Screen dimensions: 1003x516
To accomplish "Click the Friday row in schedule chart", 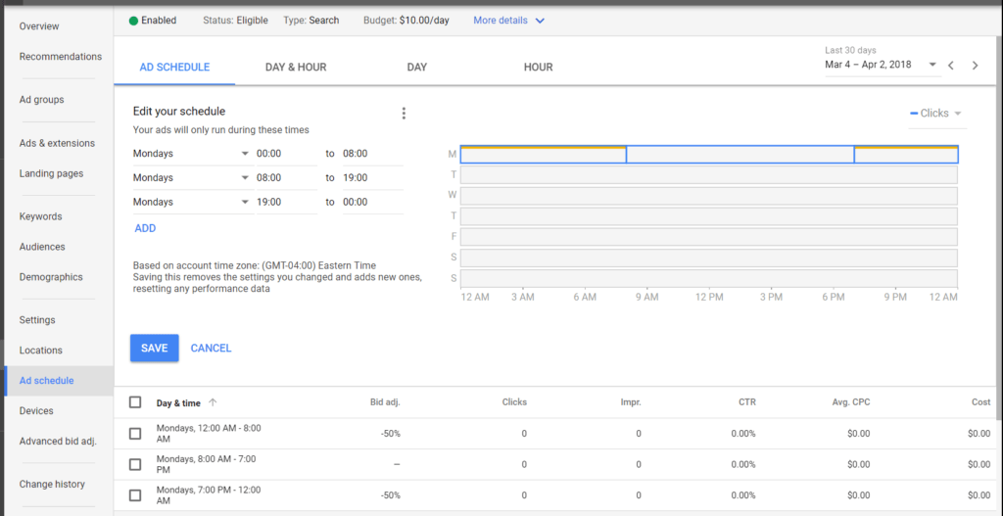I will pos(709,237).
